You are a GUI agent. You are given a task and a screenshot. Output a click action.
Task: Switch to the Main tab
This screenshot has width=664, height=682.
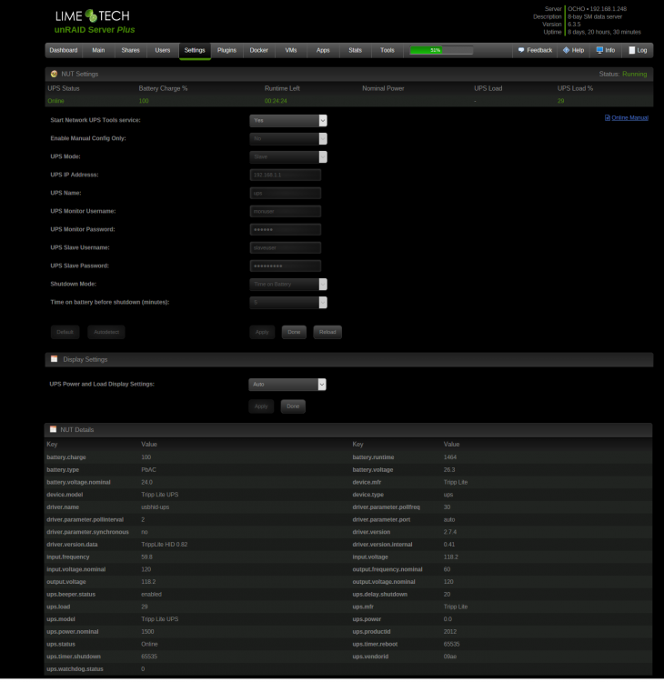tap(98, 50)
